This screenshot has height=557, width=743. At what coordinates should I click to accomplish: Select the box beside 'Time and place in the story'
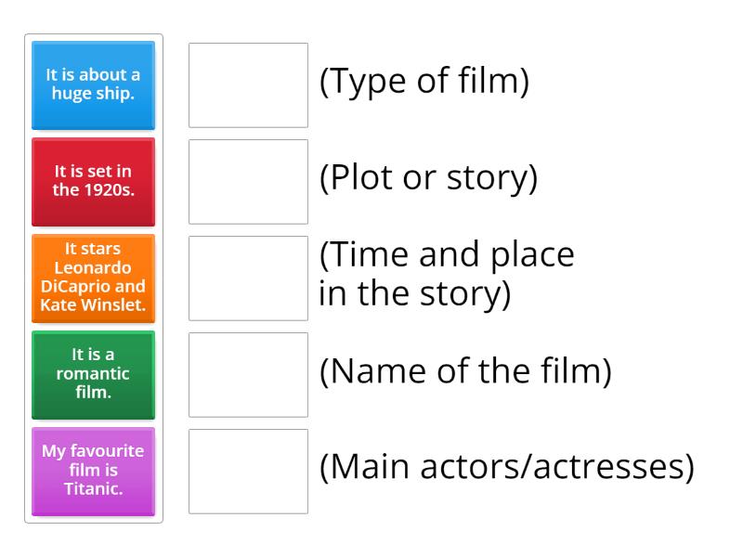(x=248, y=278)
